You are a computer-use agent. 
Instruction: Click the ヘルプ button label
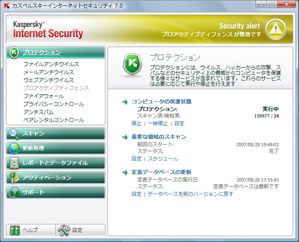point(30,230)
